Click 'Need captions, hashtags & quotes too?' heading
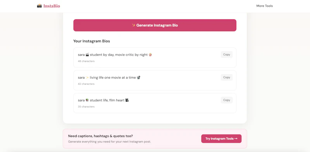 pos(100,136)
